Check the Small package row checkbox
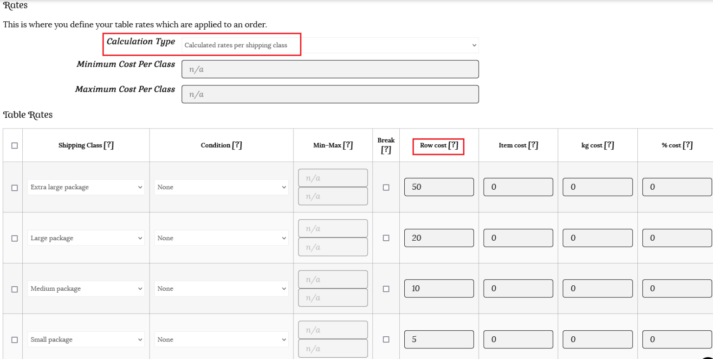 point(14,340)
